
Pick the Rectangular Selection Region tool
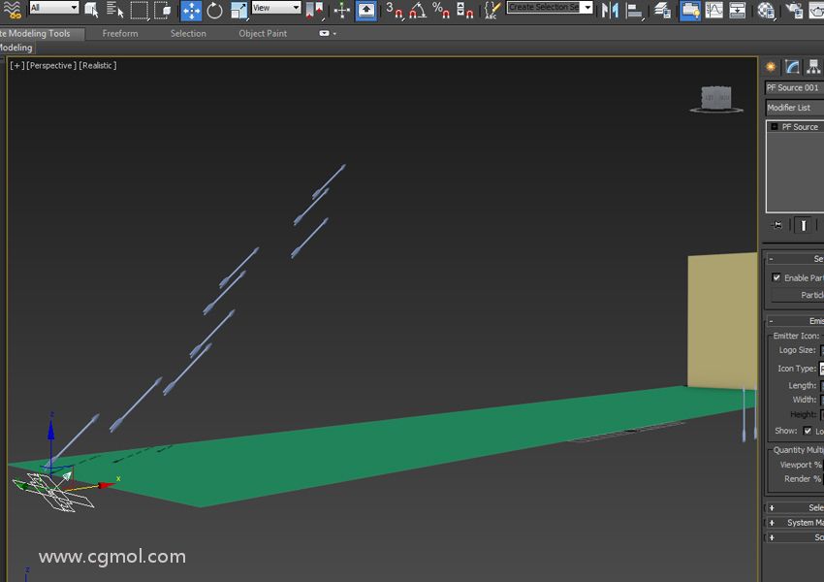point(140,10)
